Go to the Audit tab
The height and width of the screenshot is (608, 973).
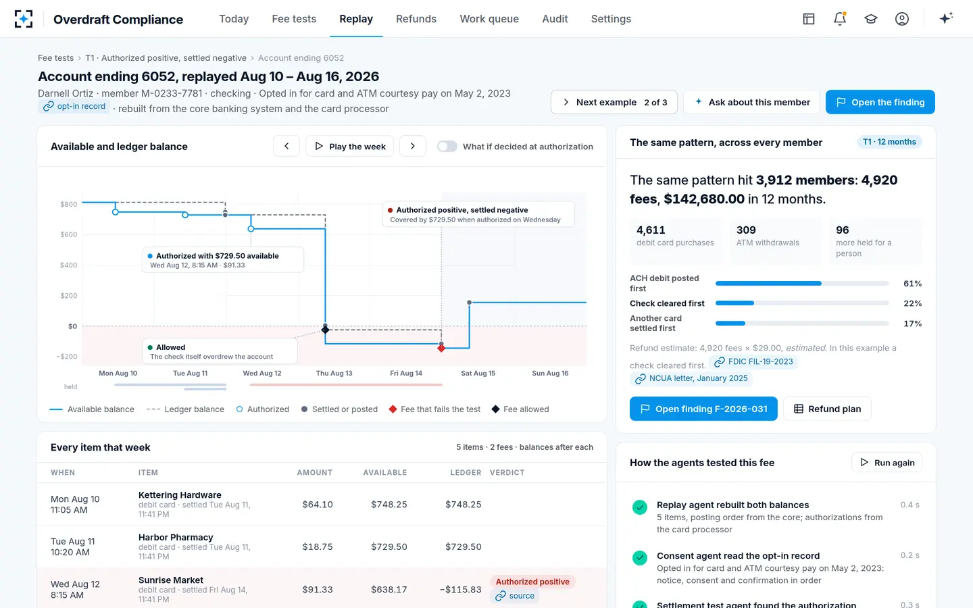pyautogui.click(x=555, y=19)
